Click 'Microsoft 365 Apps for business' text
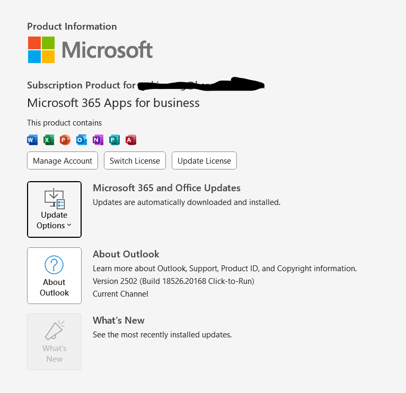The image size is (406, 393). point(113,103)
